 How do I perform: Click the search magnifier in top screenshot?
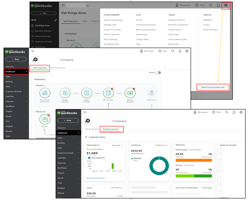(x=211, y=5)
